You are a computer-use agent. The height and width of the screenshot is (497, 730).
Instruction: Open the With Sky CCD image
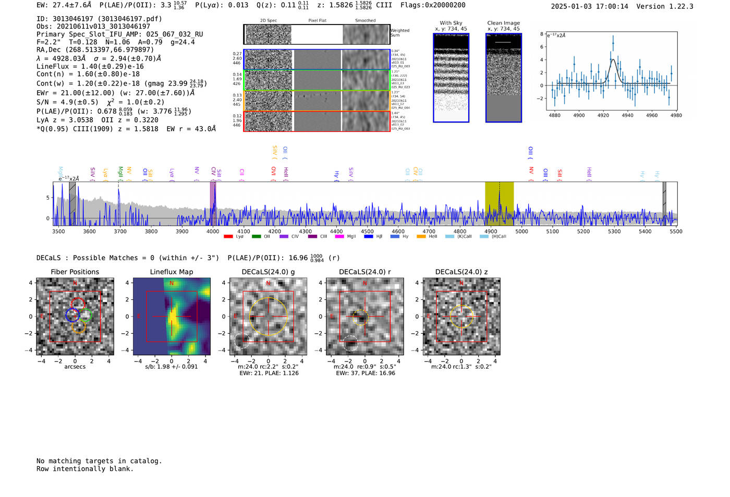point(451,78)
